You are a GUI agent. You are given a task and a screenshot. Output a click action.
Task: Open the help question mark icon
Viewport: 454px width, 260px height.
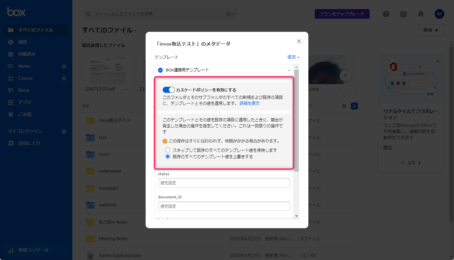click(x=386, y=14)
